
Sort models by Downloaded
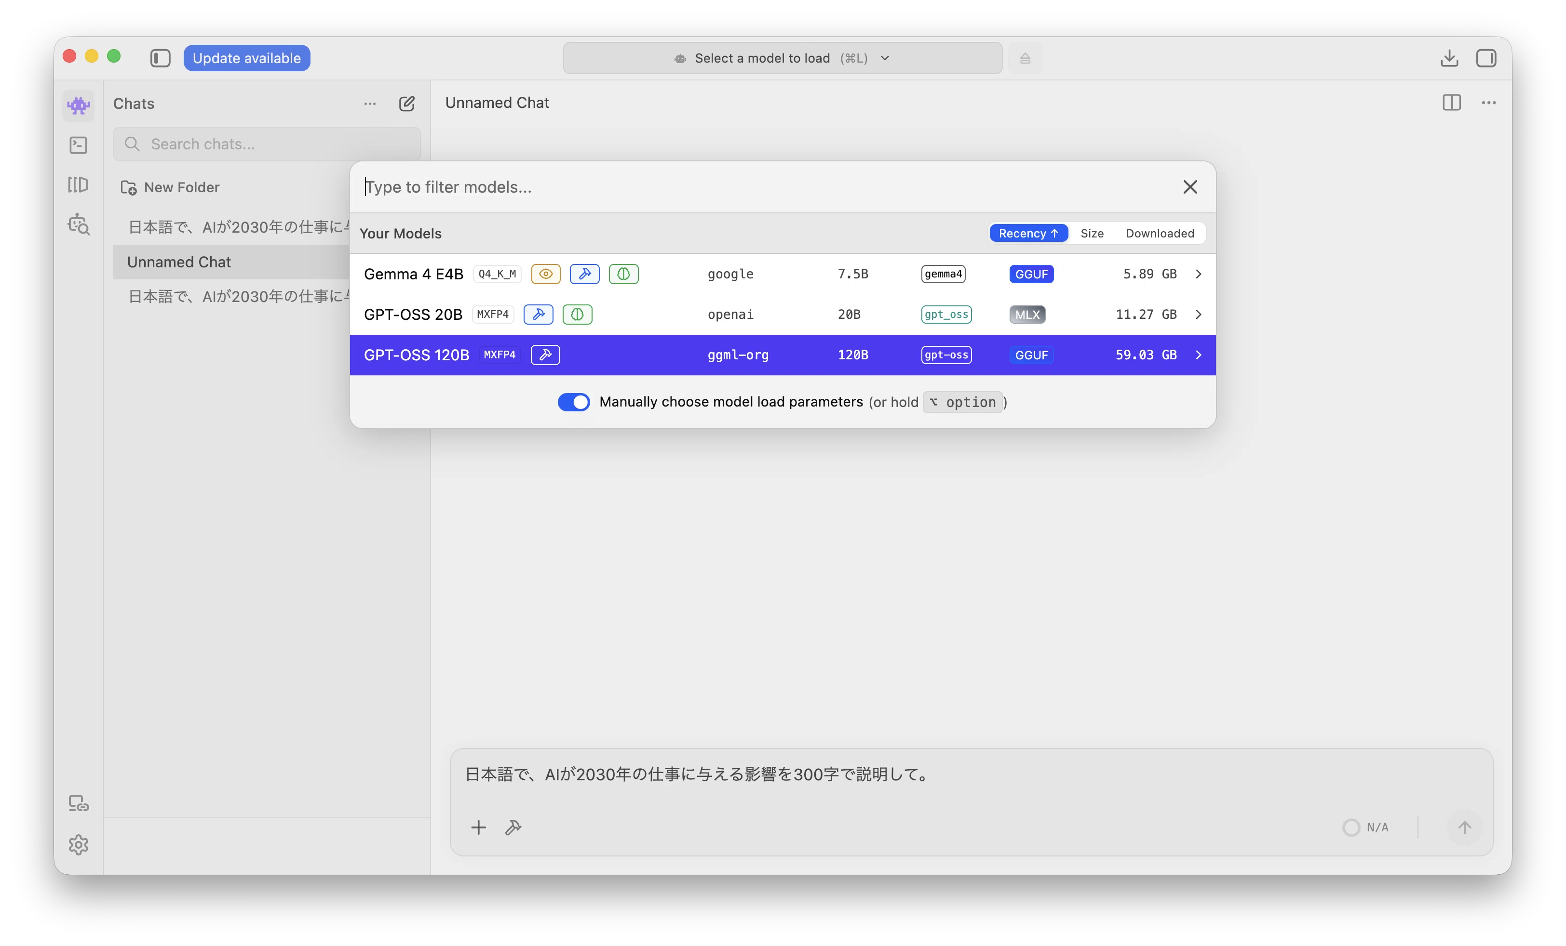coord(1159,233)
